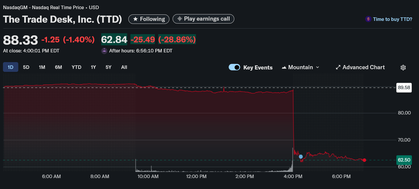Click the 62.84 after hours price
The height and width of the screenshot is (189, 419).
114,39
